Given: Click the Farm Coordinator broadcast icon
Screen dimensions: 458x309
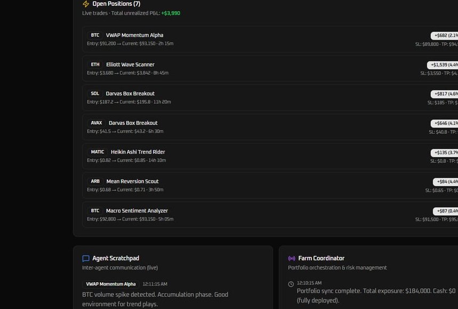Looking at the screenshot, I should tap(292, 258).
